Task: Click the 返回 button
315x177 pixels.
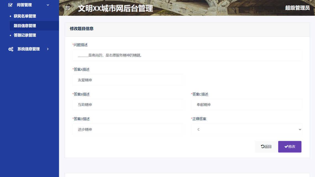Action: click(266, 147)
